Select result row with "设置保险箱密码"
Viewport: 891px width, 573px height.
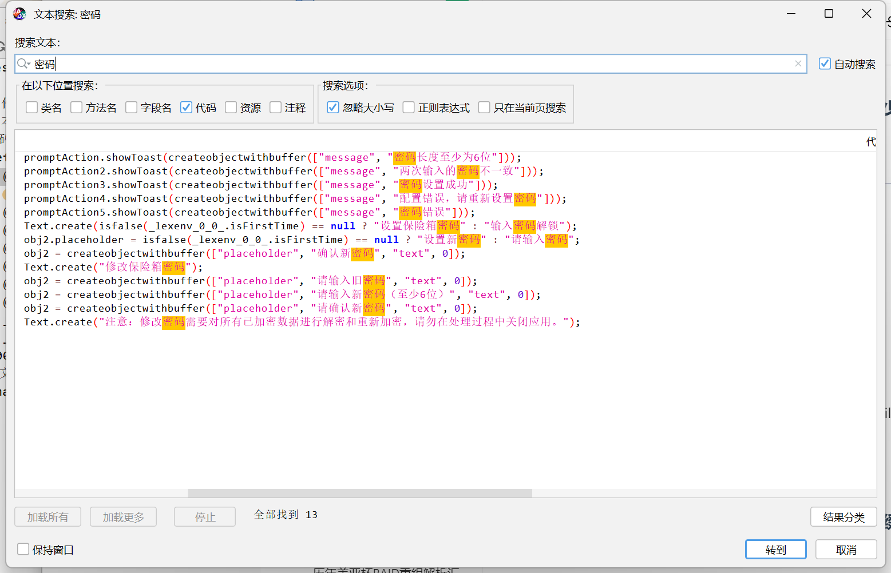[x=445, y=226]
